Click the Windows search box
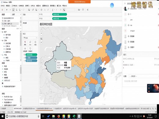 (x=22, y=116)
